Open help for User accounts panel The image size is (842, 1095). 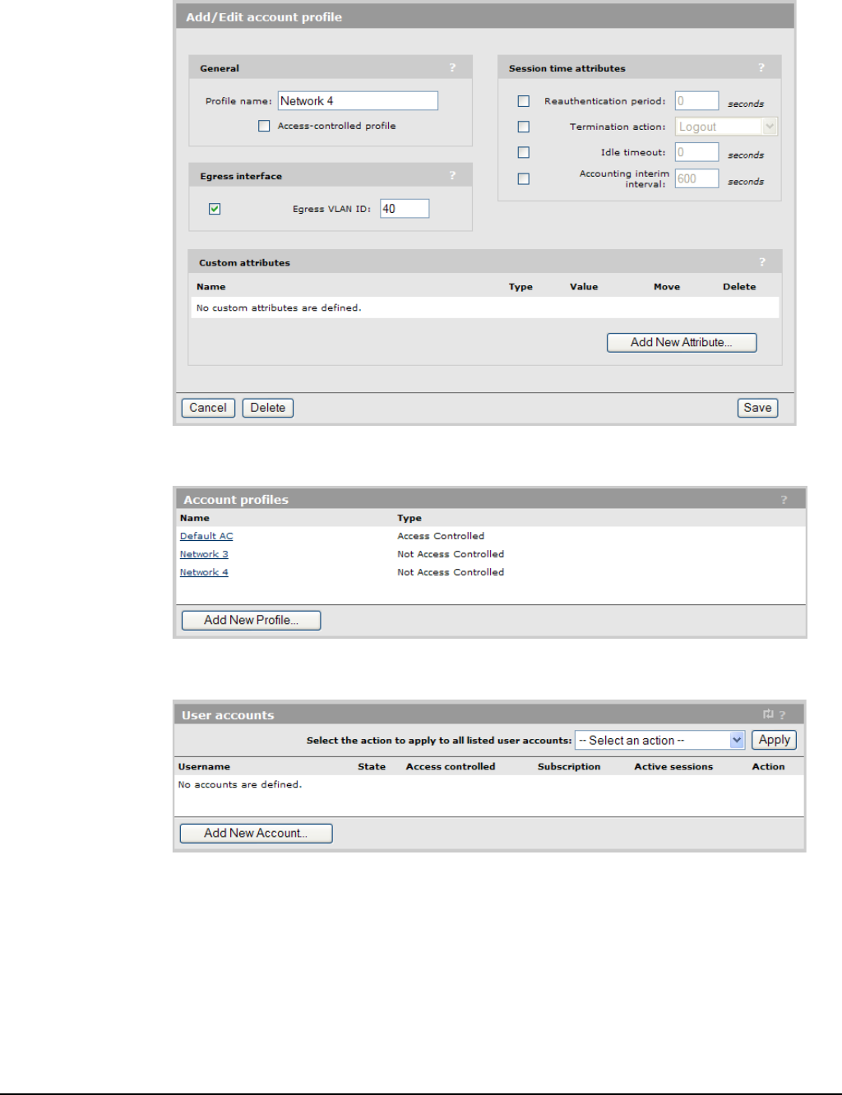pos(783,715)
